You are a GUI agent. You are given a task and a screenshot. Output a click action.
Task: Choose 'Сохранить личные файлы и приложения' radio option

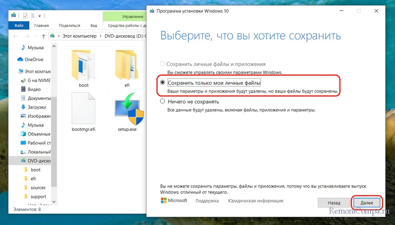point(162,64)
